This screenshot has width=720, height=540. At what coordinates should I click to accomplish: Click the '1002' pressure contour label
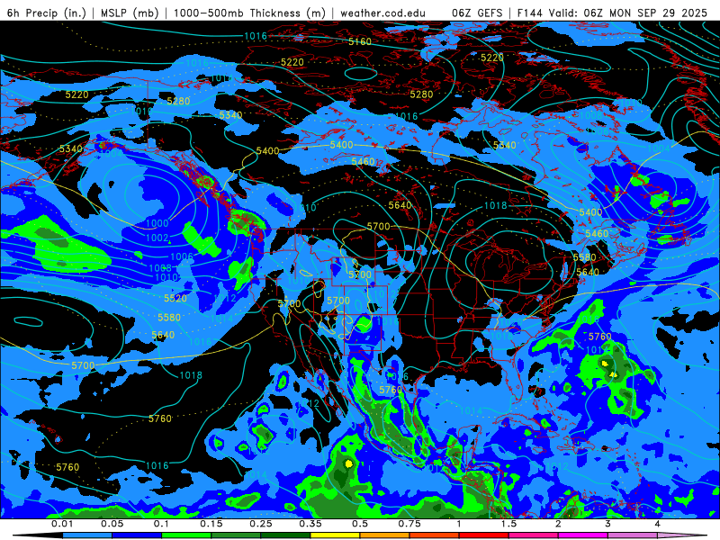tap(157, 238)
